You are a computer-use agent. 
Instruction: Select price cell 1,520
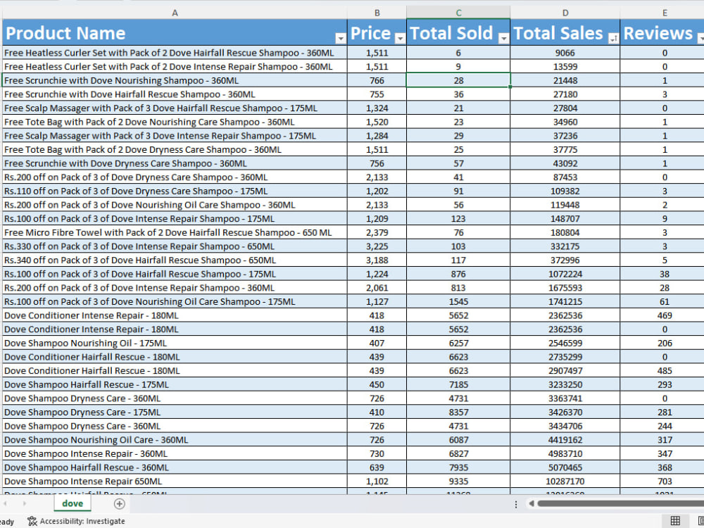pyautogui.click(x=377, y=122)
